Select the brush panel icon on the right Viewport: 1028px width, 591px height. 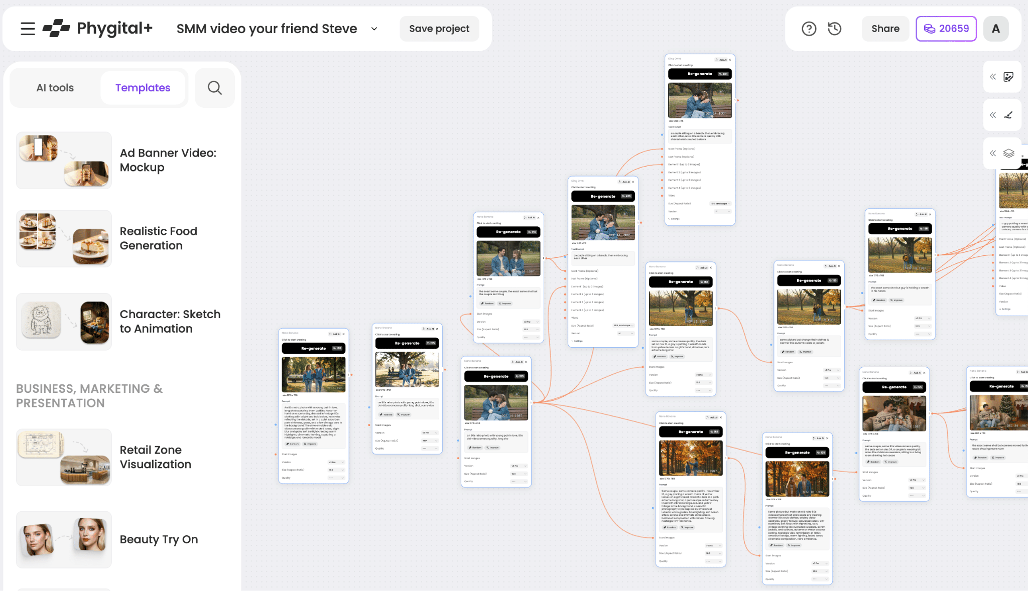click(1008, 115)
